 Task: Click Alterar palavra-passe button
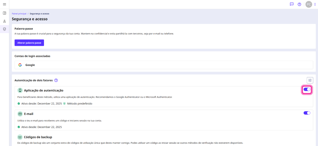click(x=29, y=43)
